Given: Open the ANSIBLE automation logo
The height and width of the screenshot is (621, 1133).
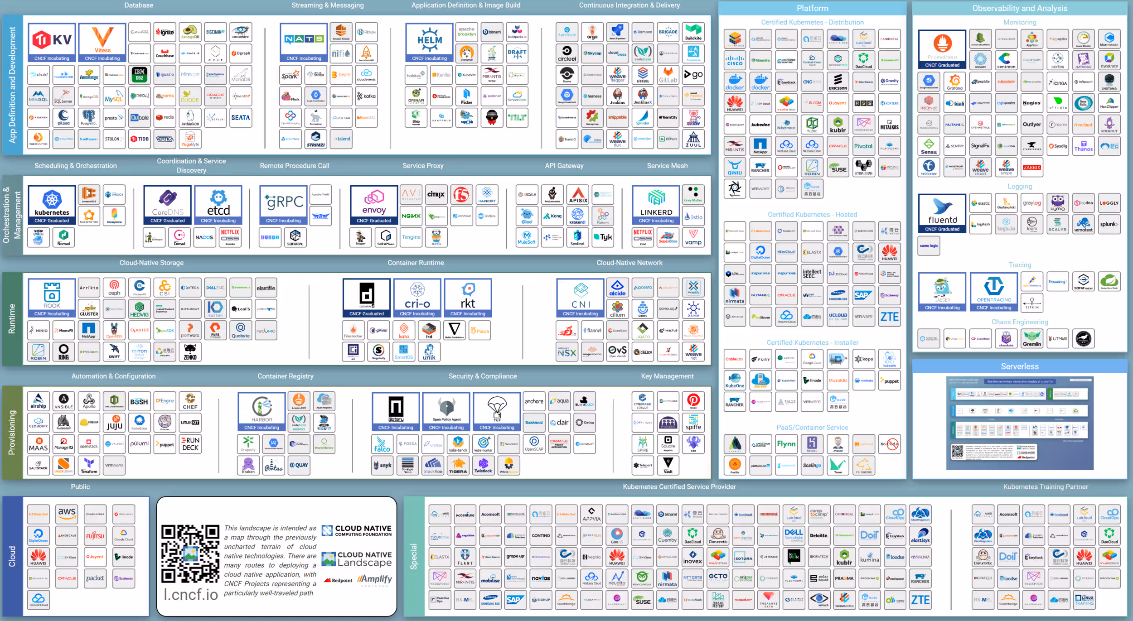Looking at the screenshot, I should [x=63, y=401].
